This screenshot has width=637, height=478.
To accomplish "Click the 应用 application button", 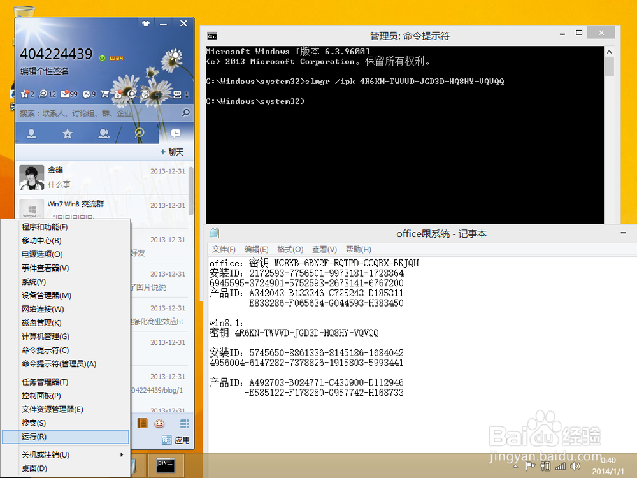I will click(x=176, y=440).
